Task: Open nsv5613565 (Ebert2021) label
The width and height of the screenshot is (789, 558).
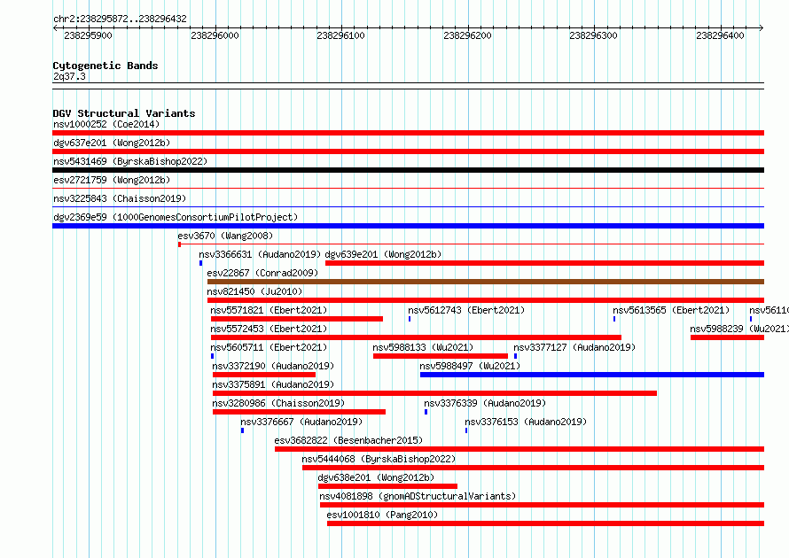Action: point(671,310)
